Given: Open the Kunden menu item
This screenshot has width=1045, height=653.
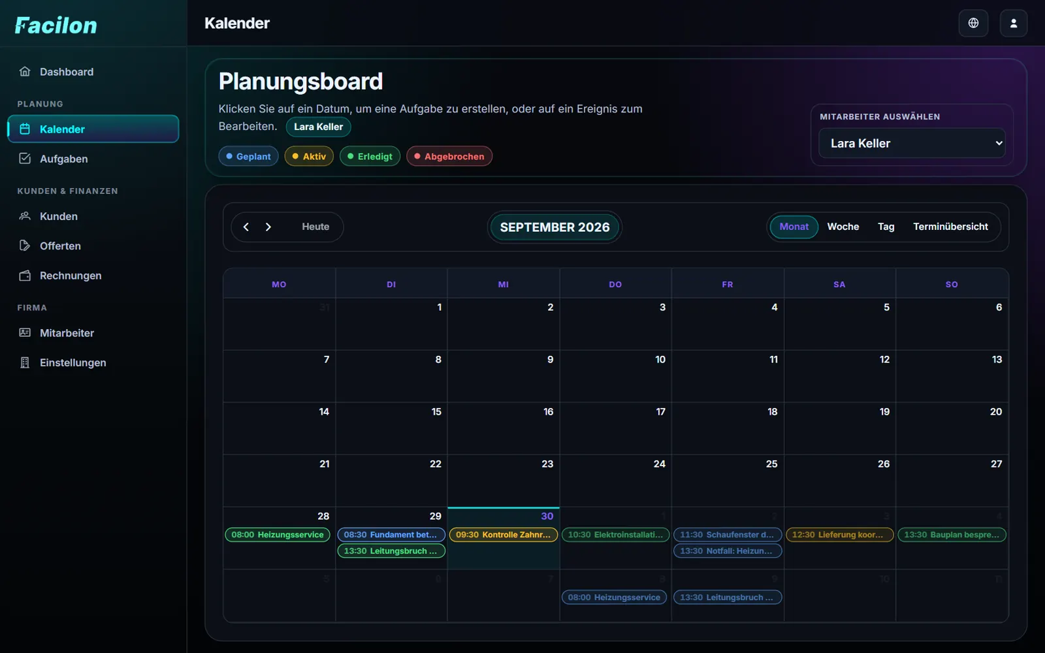Looking at the screenshot, I should (93, 216).
